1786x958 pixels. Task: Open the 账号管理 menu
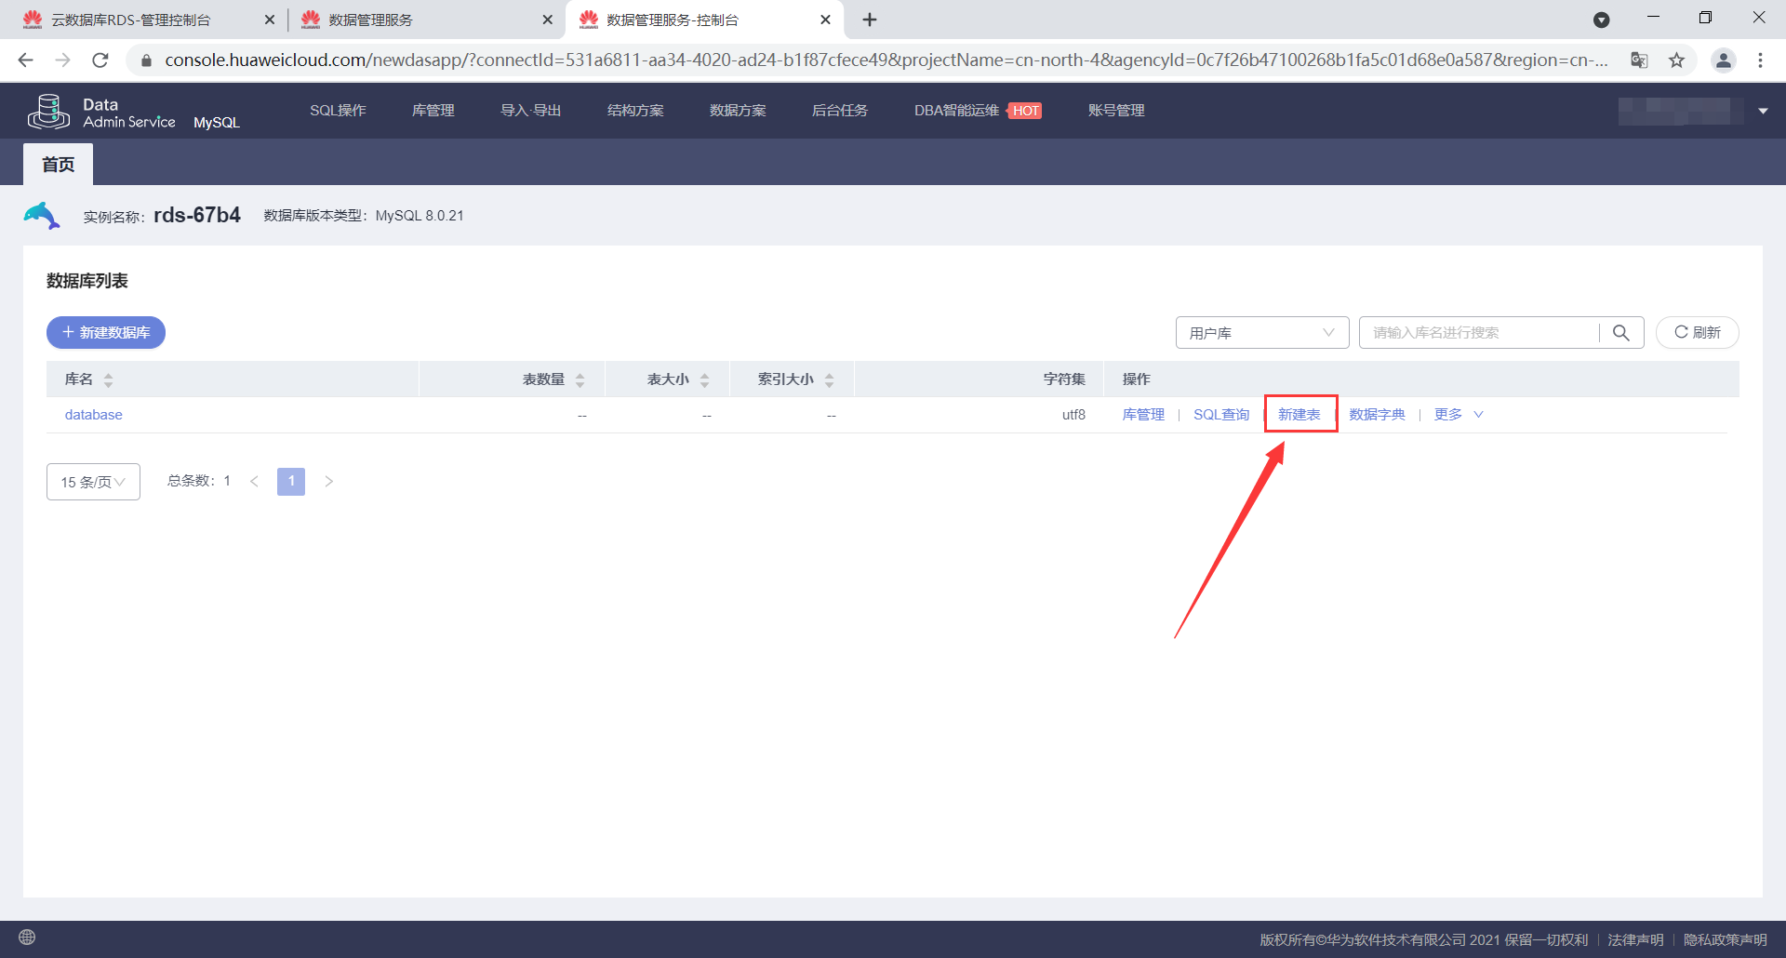pyautogui.click(x=1116, y=111)
